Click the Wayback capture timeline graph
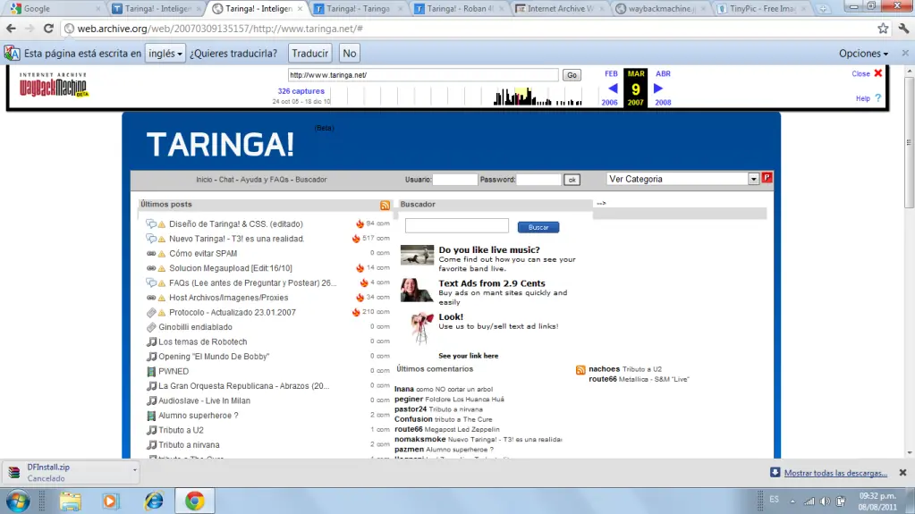Screen dimensions: 915x514 pos(458,96)
